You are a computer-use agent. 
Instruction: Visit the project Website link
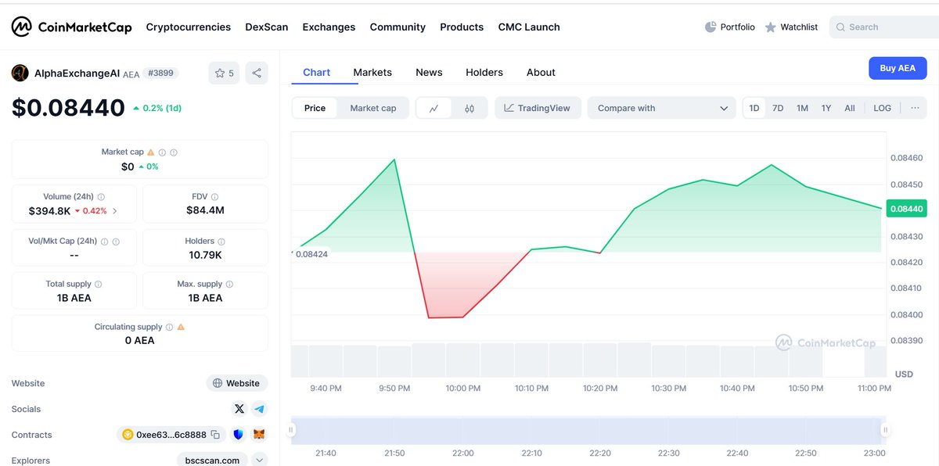click(237, 383)
